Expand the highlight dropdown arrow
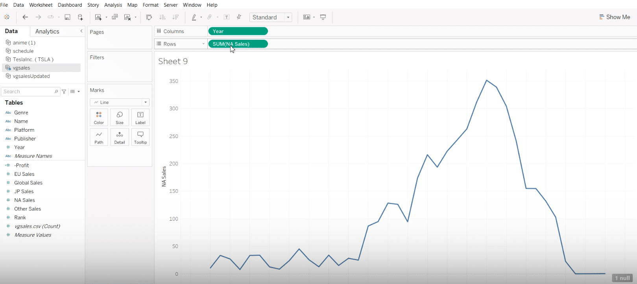Screen dimensions: 637x284 click(x=201, y=17)
